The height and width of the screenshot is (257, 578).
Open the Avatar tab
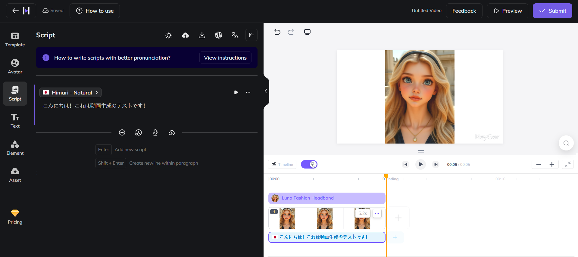point(15,67)
